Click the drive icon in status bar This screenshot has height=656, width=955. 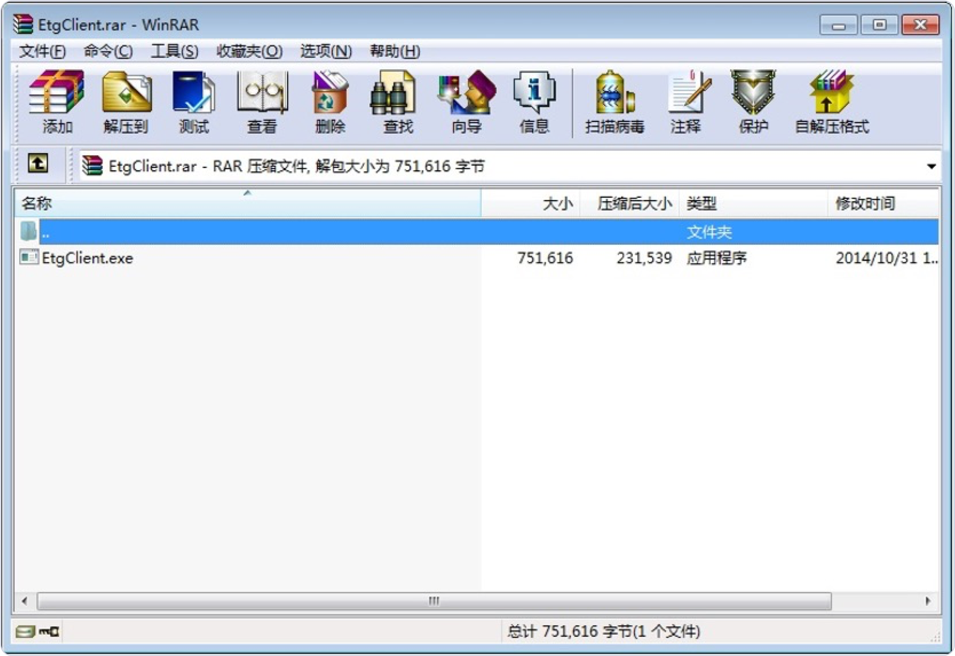(25, 631)
